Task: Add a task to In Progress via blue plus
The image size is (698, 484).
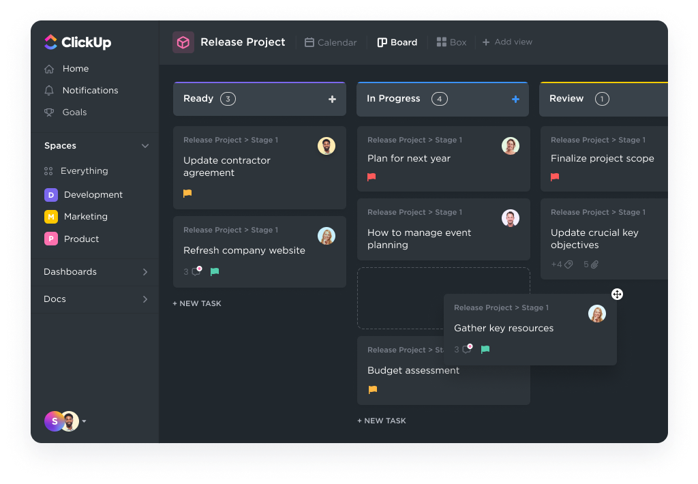Action: (515, 100)
